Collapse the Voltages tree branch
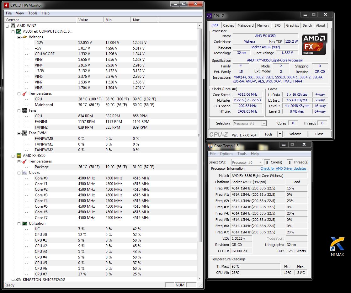 click(x=19, y=37)
